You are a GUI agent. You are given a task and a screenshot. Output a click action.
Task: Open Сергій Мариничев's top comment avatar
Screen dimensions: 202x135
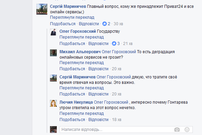click(x=42, y=9)
